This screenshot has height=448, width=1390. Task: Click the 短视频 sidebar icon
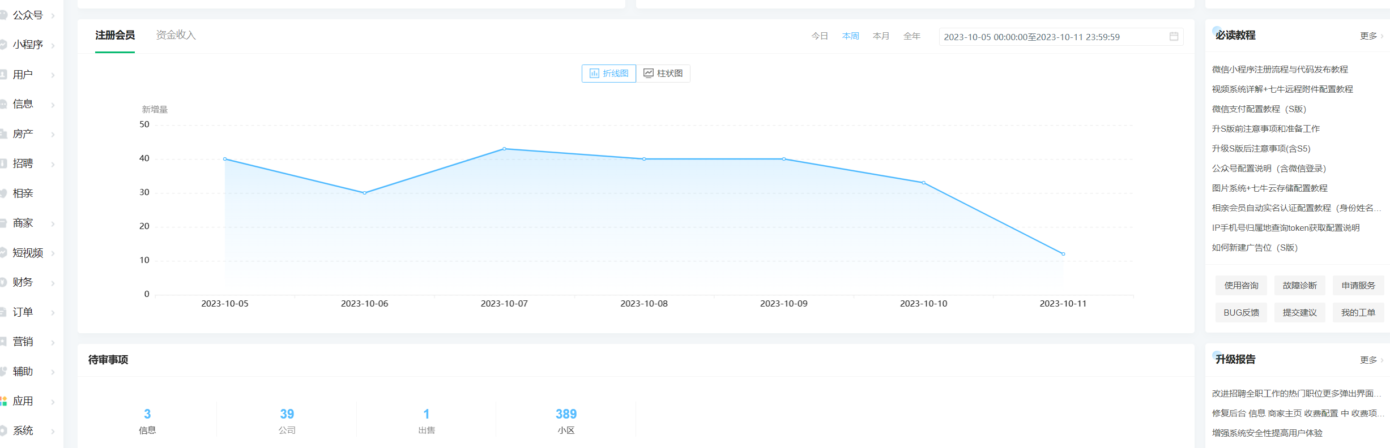coord(3,253)
